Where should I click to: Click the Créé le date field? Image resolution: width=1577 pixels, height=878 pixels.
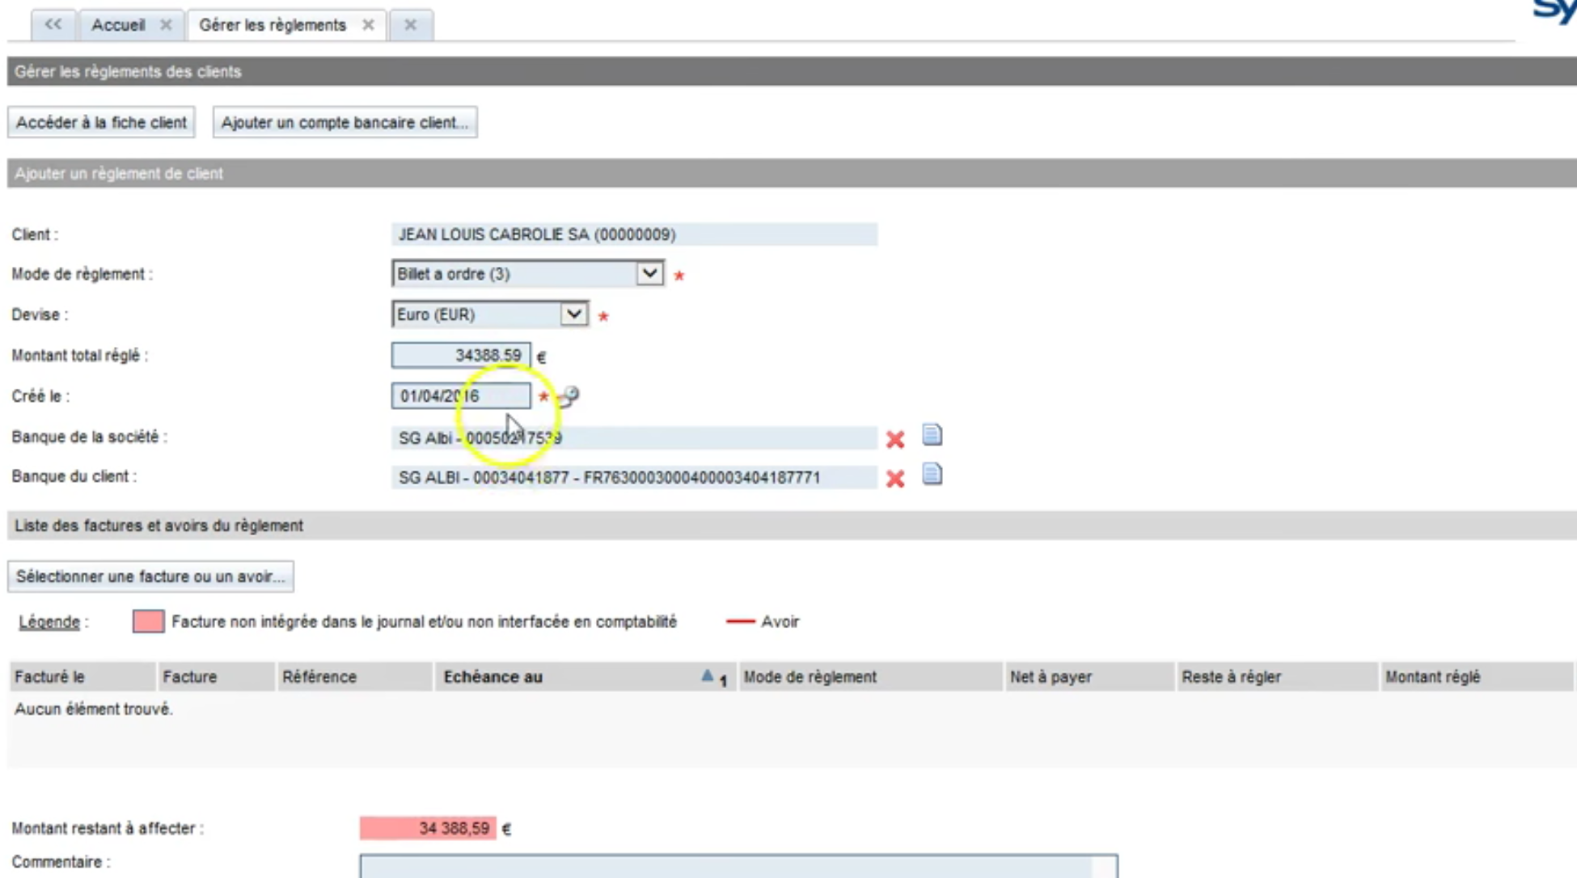click(461, 395)
